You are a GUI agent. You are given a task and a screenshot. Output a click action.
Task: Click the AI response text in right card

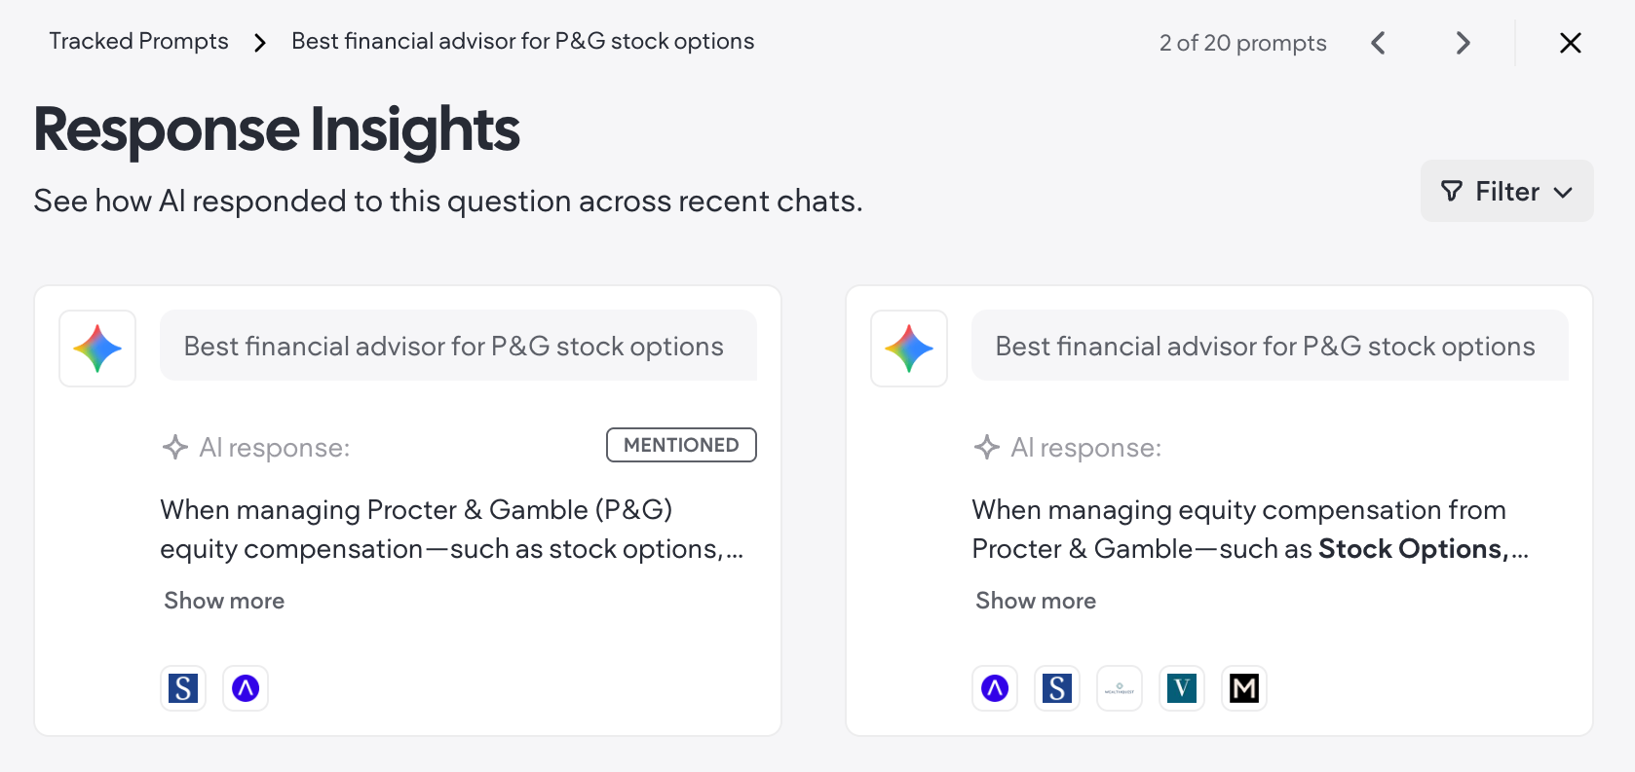(x=1250, y=530)
